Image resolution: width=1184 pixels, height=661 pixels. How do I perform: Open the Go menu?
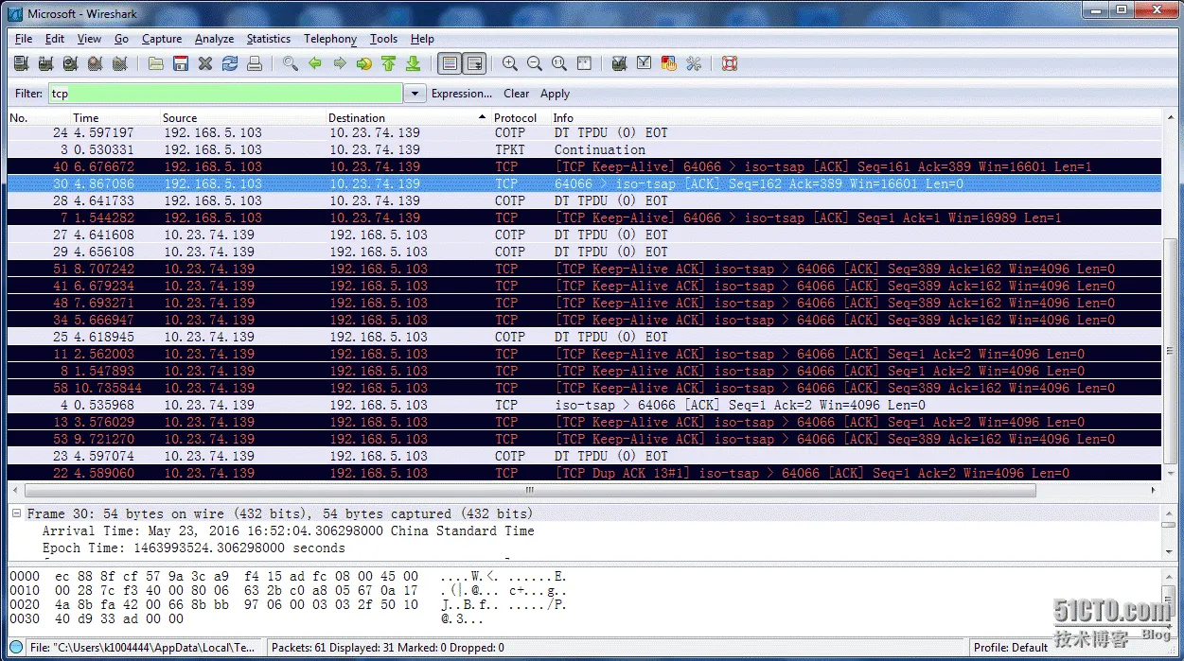[121, 39]
